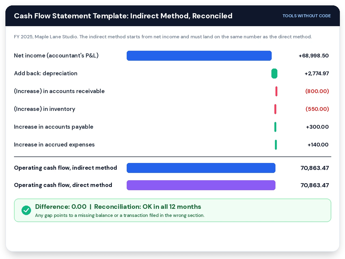Select the +140.00 accrued expenses value
This screenshot has height=259, width=345.
click(318, 145)
